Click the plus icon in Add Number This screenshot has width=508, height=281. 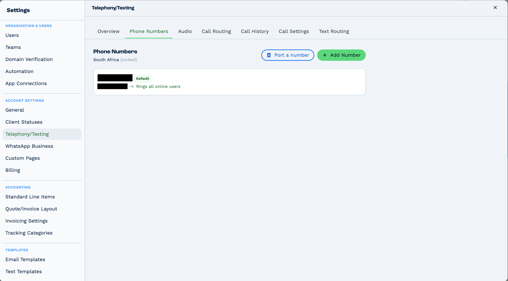click(x=325, y=55)
